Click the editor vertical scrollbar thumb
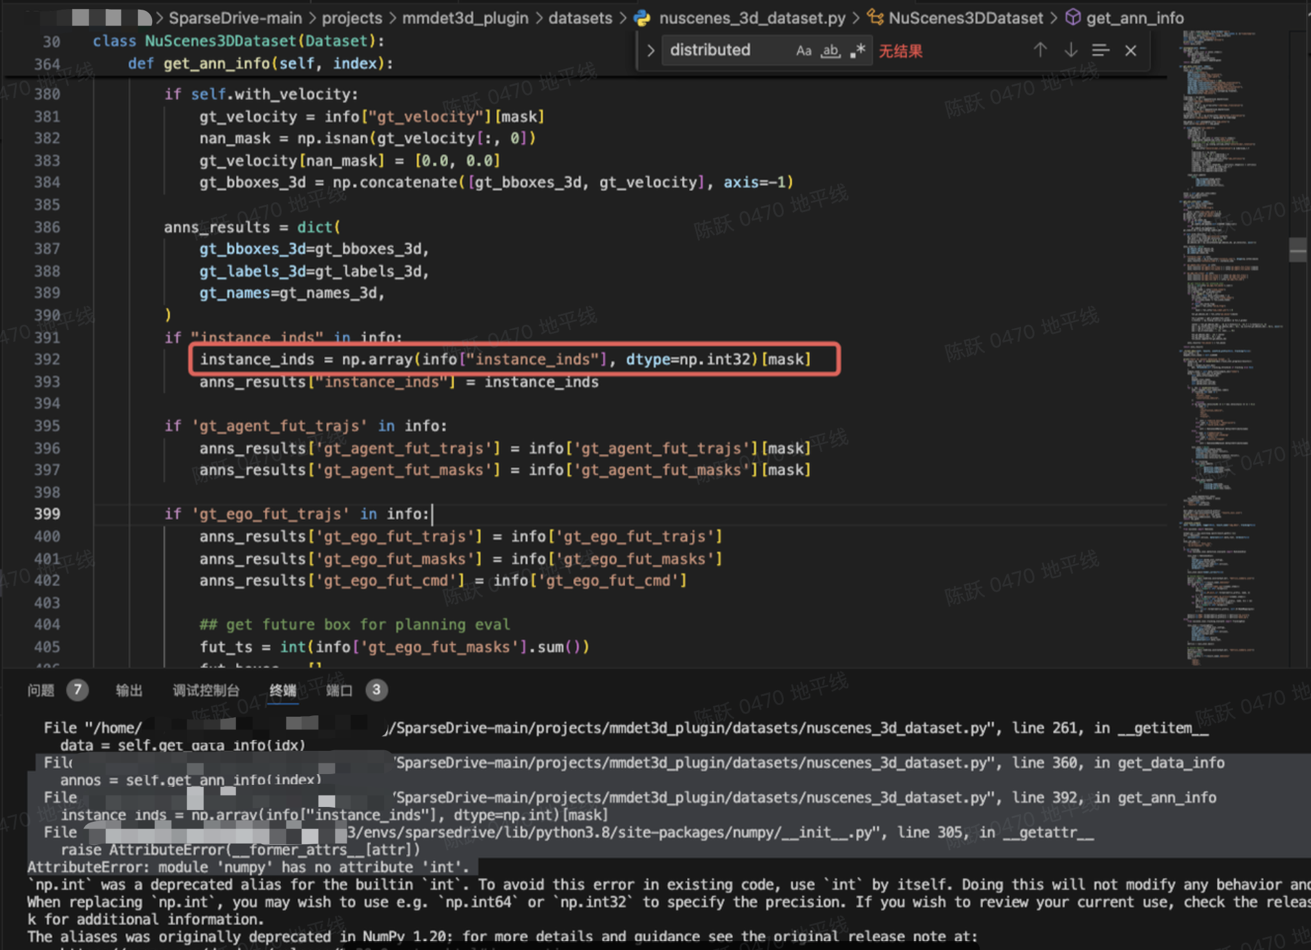Viewport: 1311px width, 950px height. click(x=1297, y=250)
